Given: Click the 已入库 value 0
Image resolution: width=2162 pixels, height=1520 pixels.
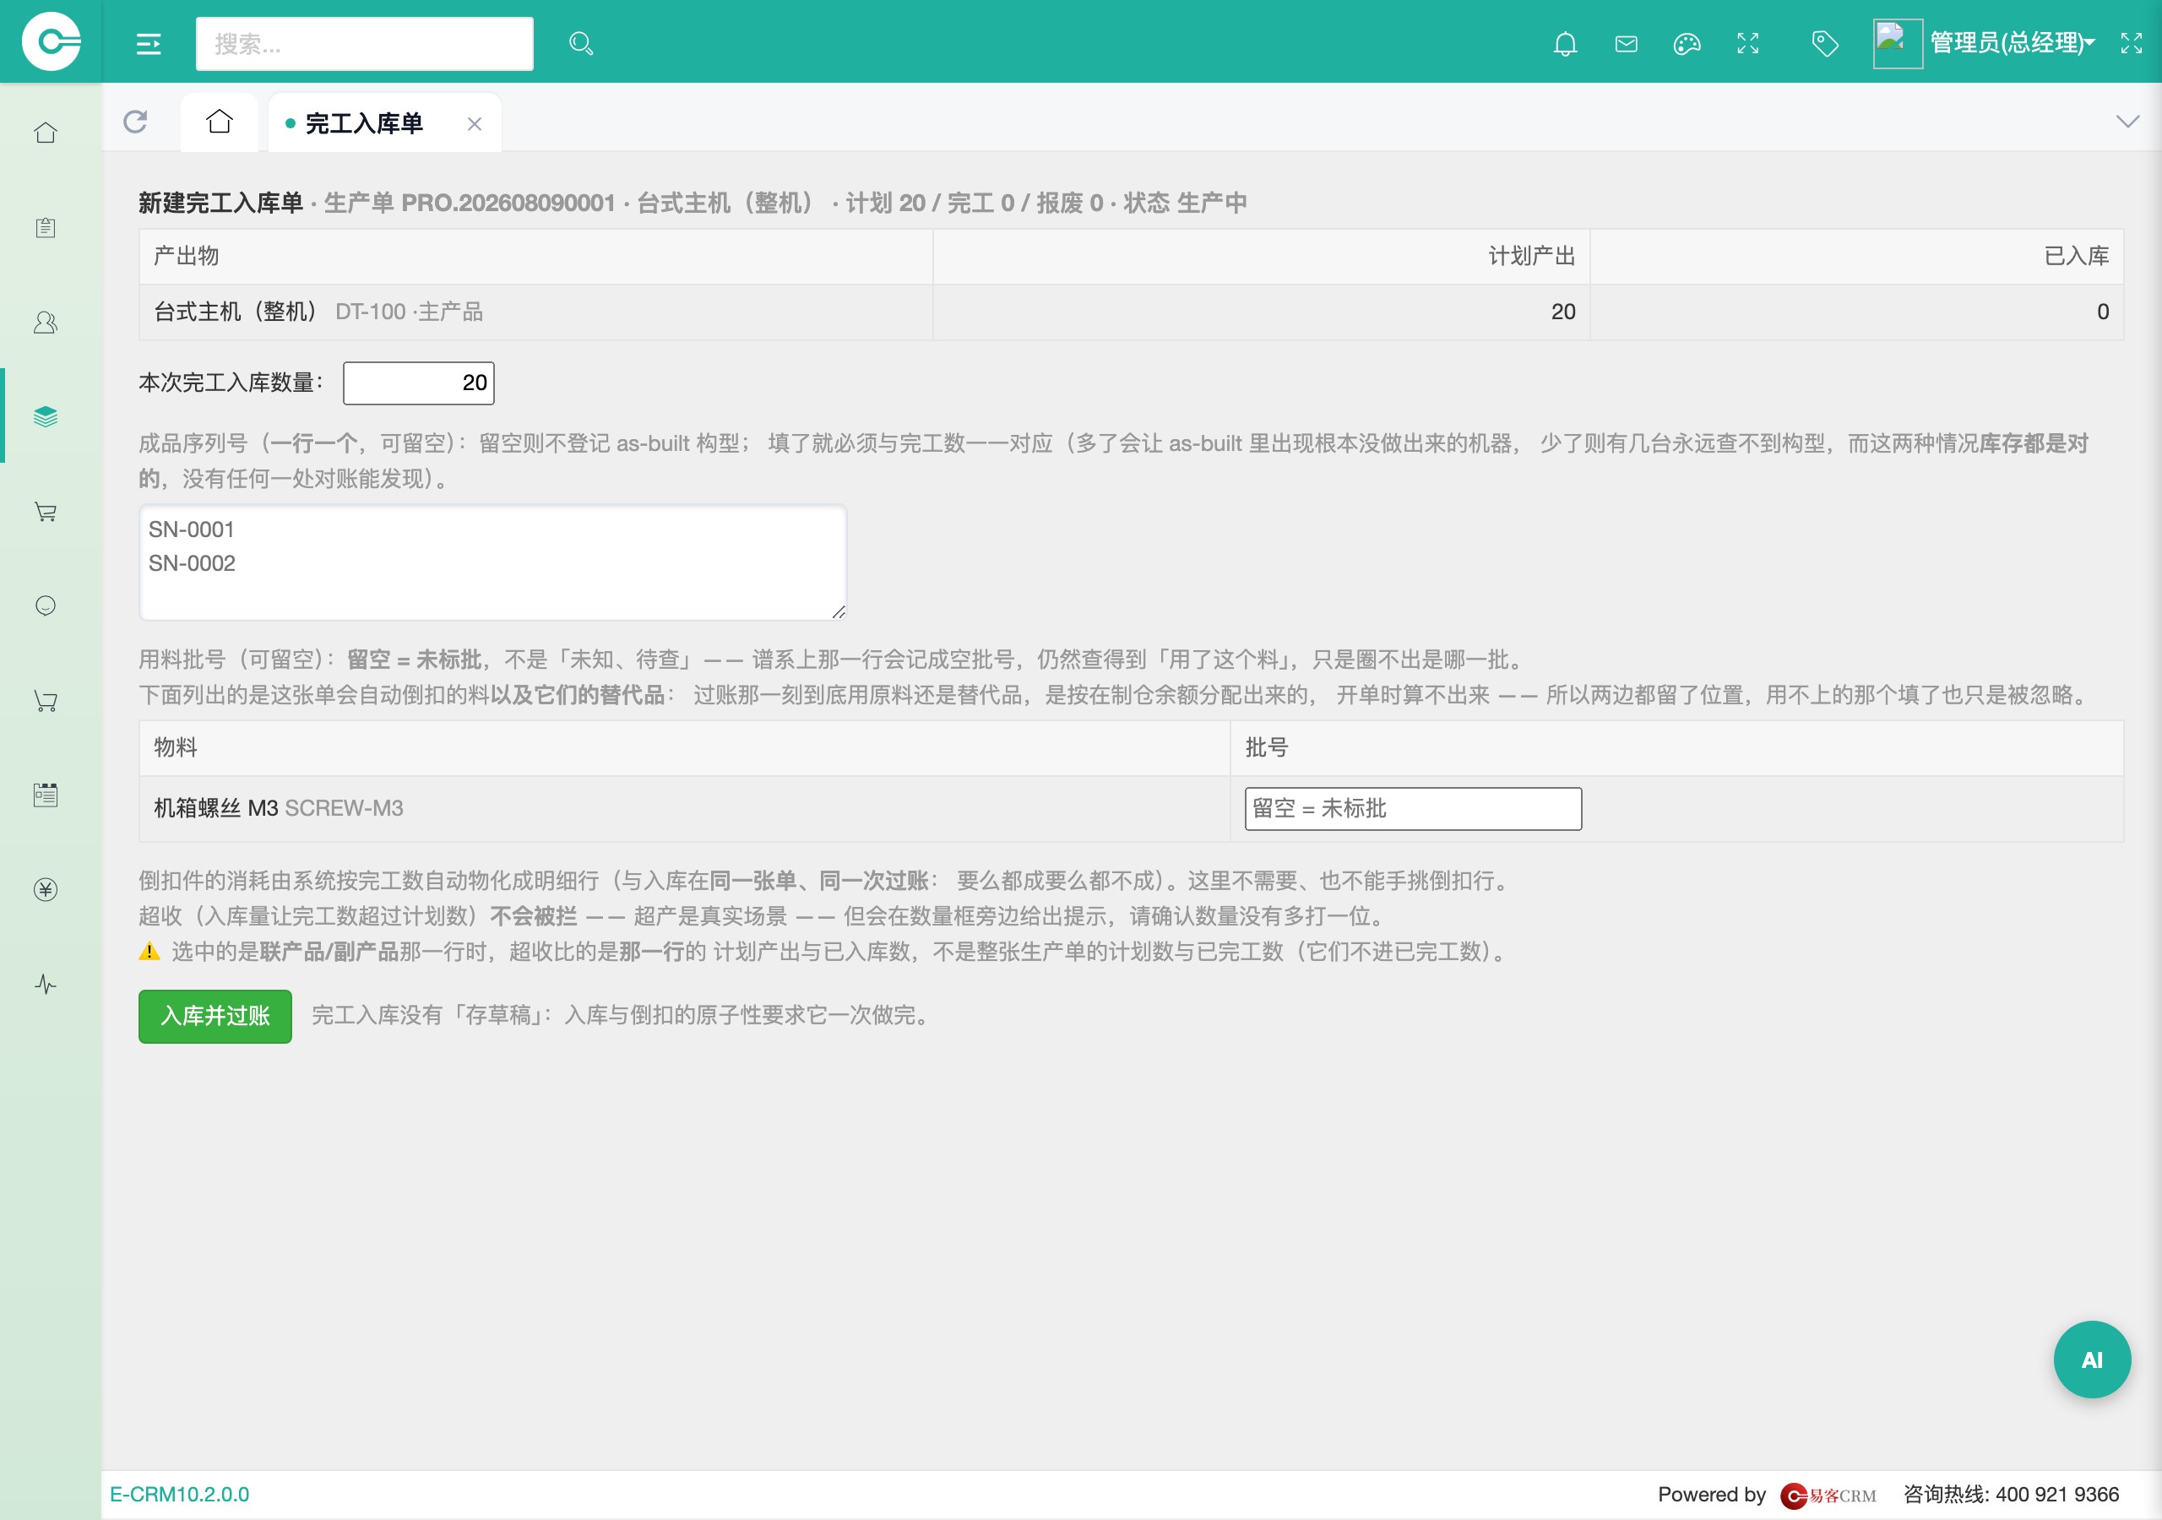Looking at the screenshot, I should point(2103,312).
